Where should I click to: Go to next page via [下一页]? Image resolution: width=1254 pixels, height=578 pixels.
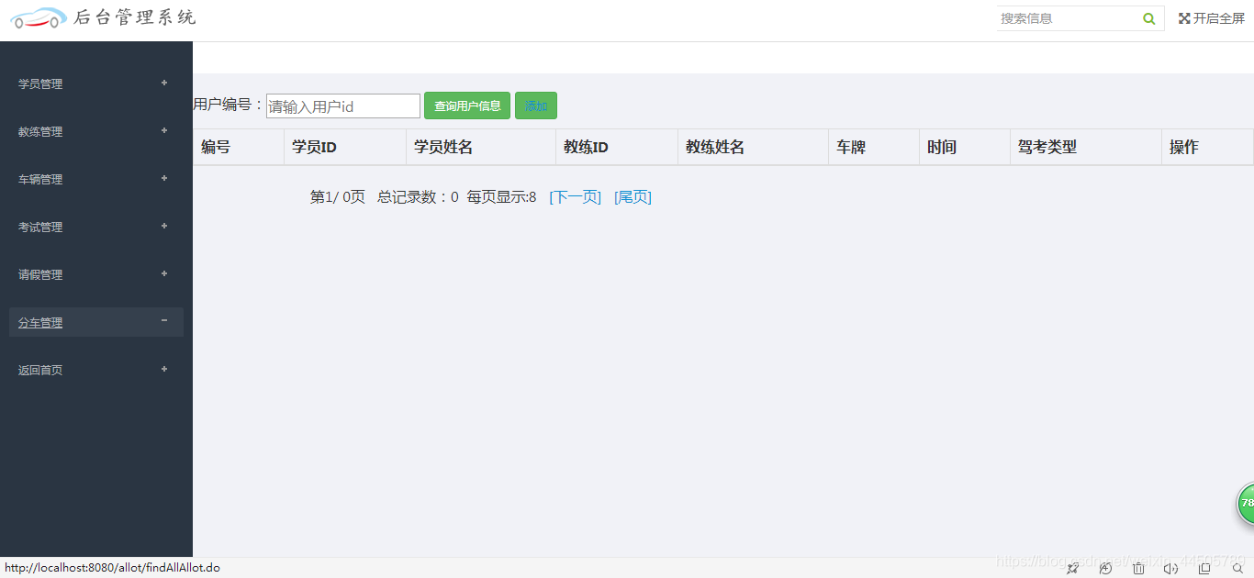[x=575, y=197]
